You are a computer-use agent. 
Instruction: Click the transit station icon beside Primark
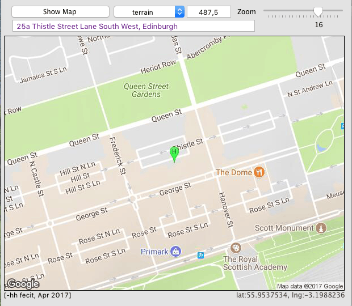[x=201, y=256]
